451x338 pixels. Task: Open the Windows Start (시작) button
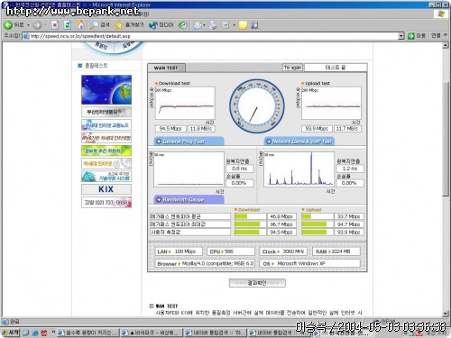(x=11, y=333)
